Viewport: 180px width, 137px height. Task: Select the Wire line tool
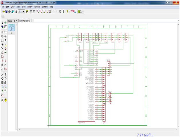point(2,74)
